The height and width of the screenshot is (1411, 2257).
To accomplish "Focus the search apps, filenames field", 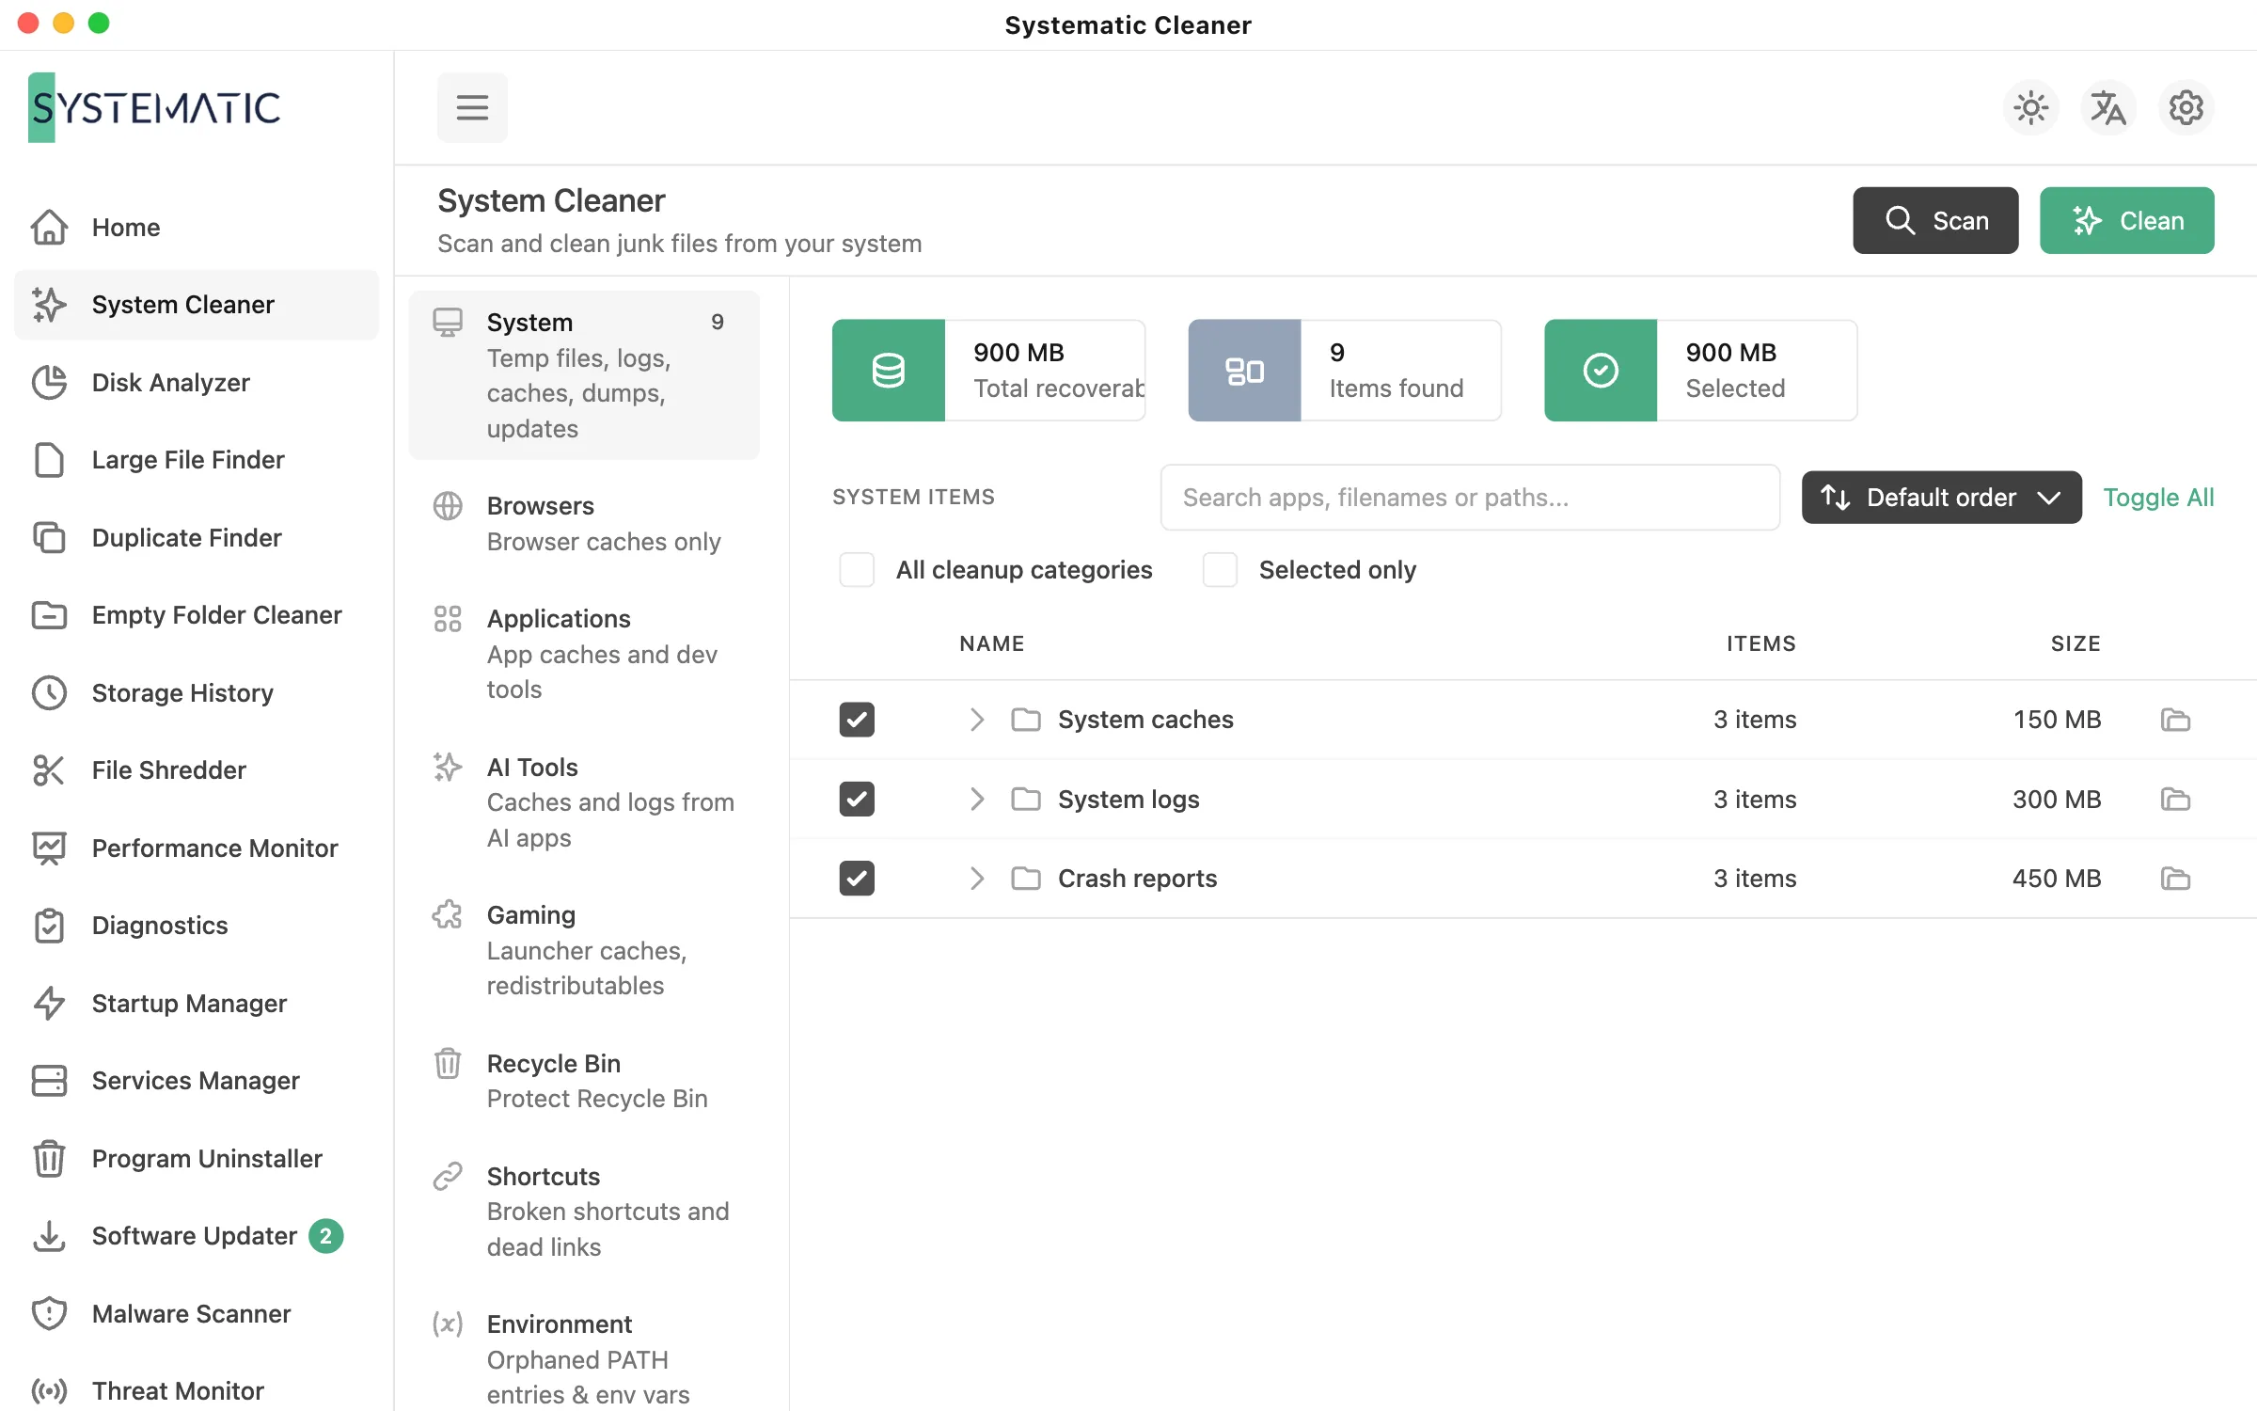I will click(1470, 498).
